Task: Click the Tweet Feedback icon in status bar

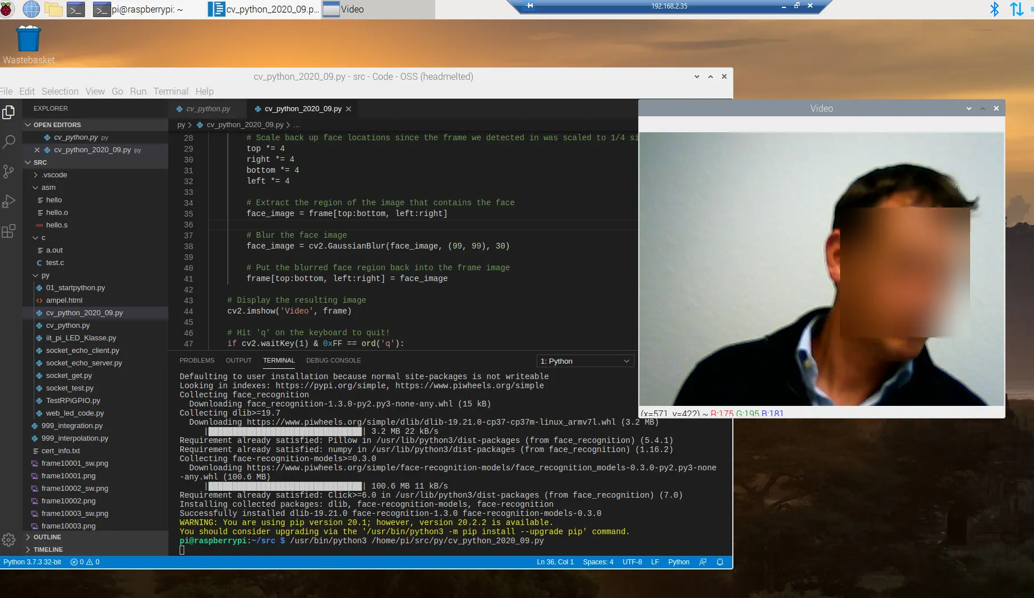Action: [703, 562]
